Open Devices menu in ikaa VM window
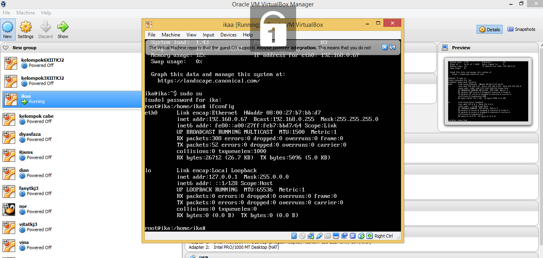This screenshot has width=543, height=258. pos(228,35)
